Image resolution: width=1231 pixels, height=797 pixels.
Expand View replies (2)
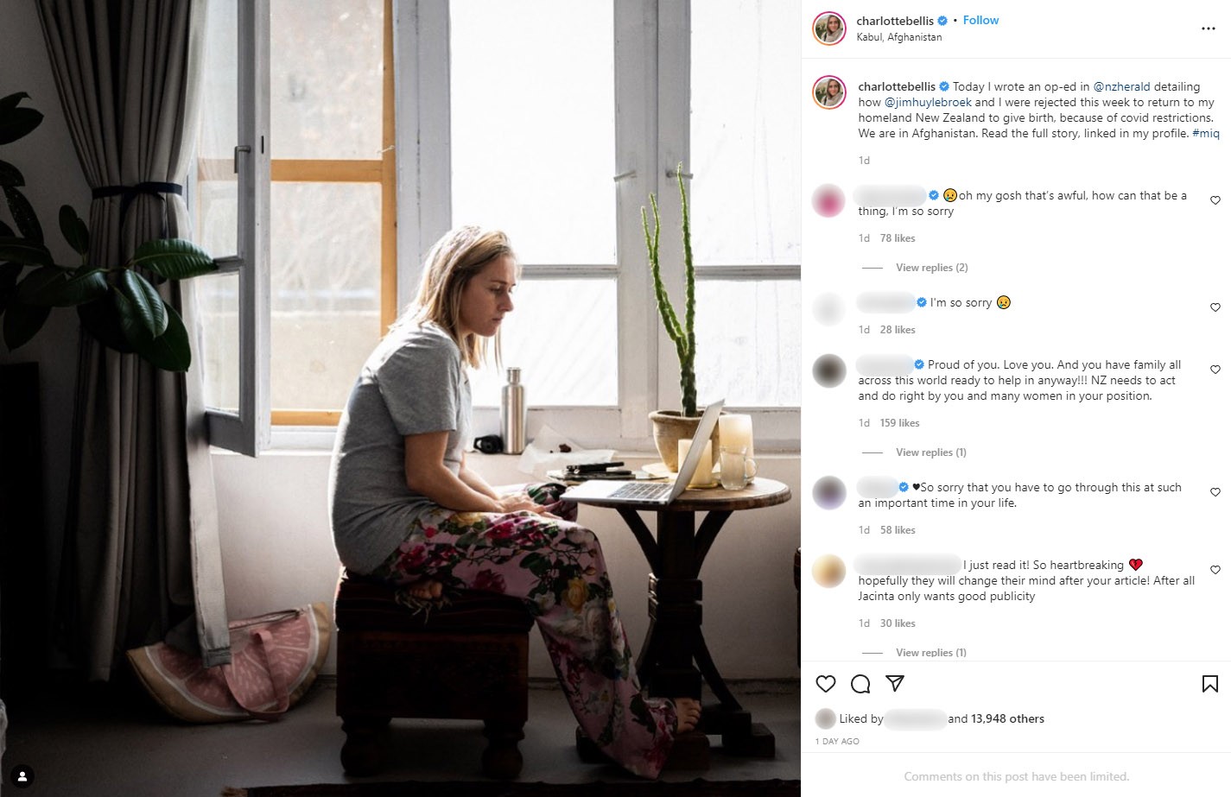(x=931, y=268)
